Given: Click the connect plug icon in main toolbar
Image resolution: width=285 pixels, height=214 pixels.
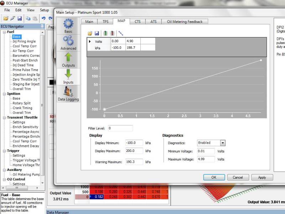Looking at the screenshot, I should pyautogui.click(x=13, y=19).
